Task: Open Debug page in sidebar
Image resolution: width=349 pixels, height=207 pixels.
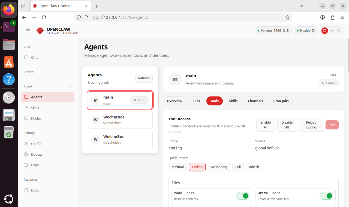Action: pos(48,154)
